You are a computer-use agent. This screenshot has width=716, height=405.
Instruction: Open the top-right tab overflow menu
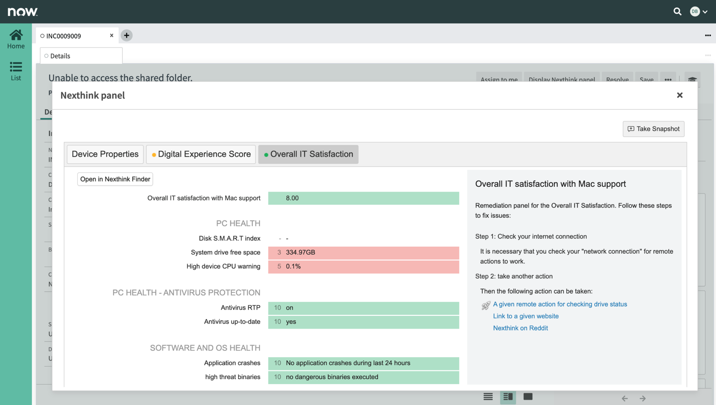pyautogui.click(x=708, y=35)
